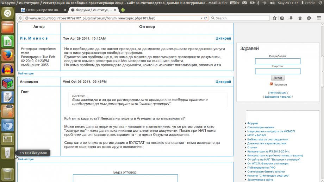Click Най-отгоре link under second post
Image resolution: width=324 pixels, height=182 pixels.
pyautogui.click(x=26, y=159)
